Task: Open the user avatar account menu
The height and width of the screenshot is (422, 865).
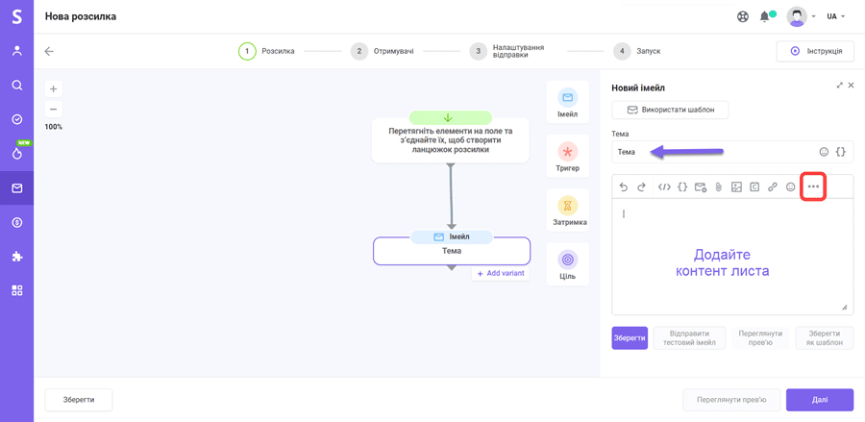Action: click(x=797, y=16)
